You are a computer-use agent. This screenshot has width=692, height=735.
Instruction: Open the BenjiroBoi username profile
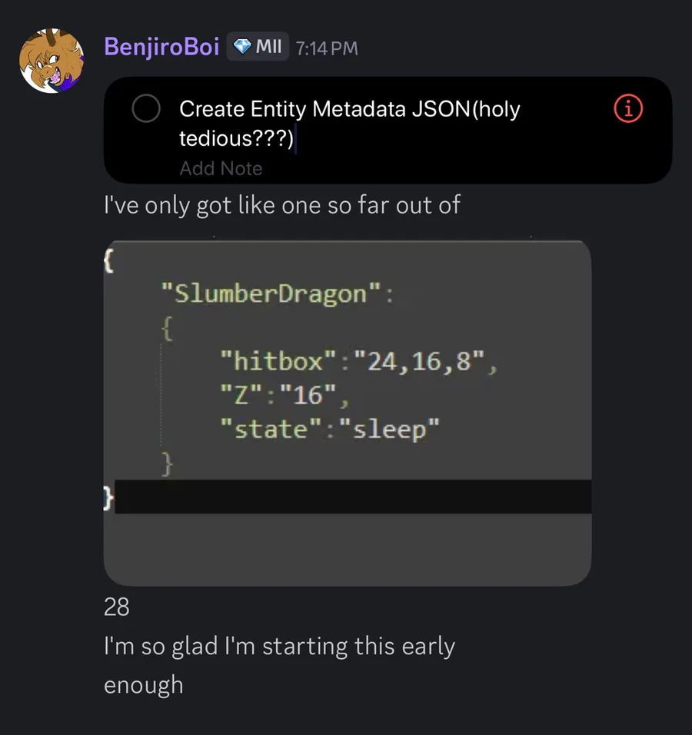coord(161,47)
